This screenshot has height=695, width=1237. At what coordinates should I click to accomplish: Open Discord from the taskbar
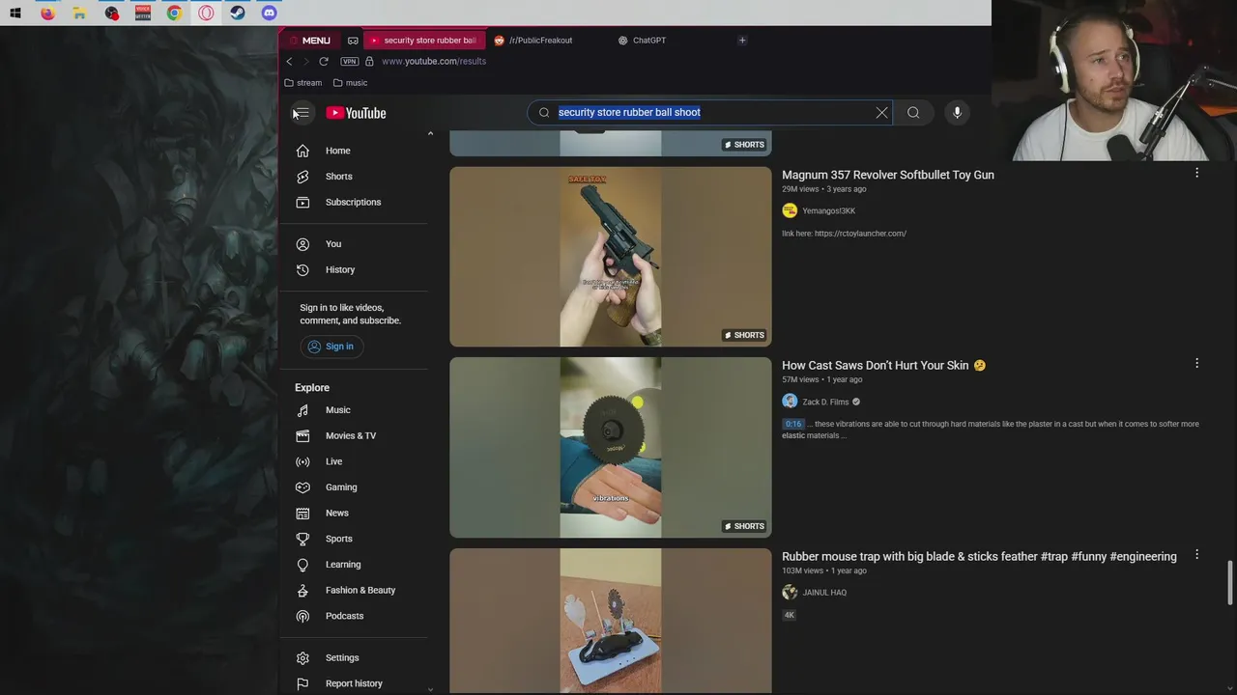point(270,14)
